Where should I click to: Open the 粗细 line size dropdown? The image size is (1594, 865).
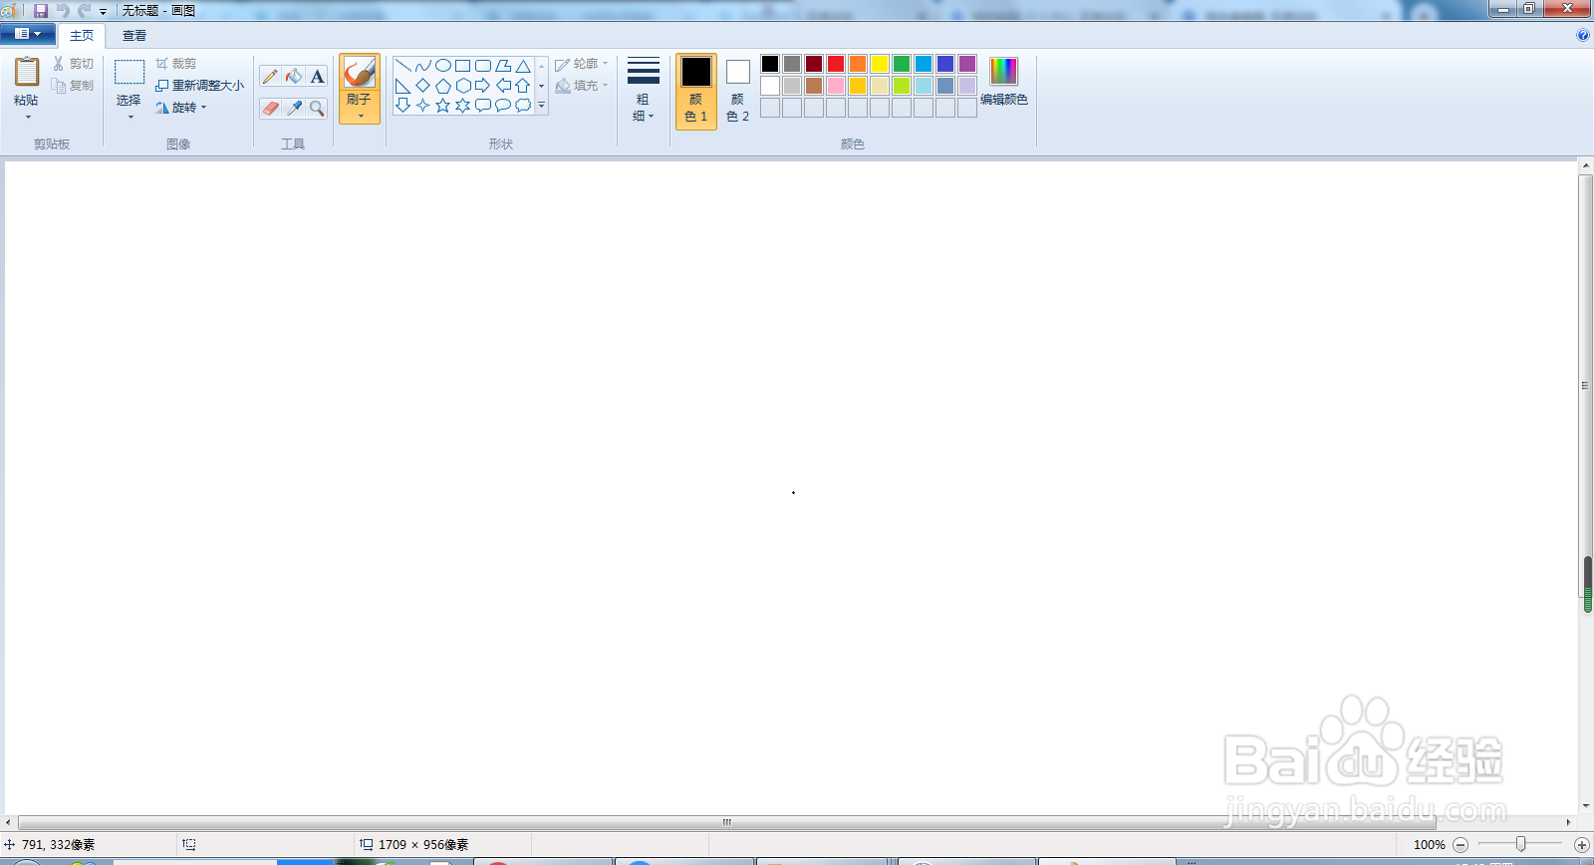point(644,90)
